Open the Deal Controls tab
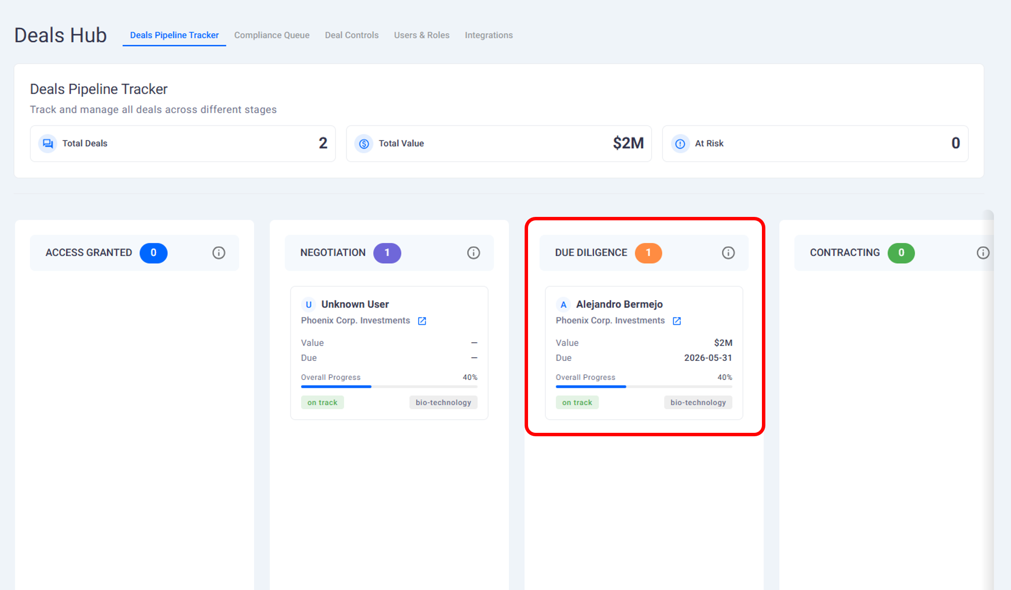1011x590 pixels. click(352, 35)
